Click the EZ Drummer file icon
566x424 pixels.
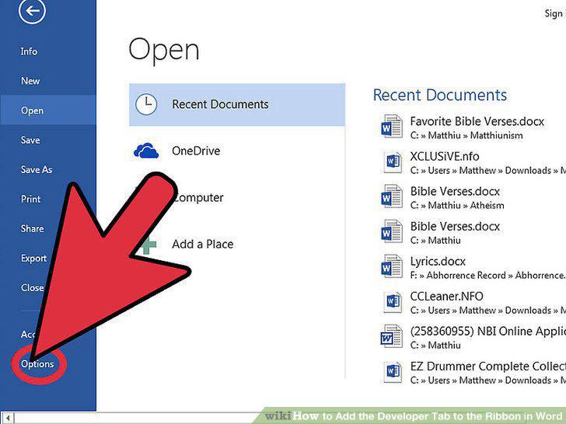pyautogui.click(x=392, y=371)
